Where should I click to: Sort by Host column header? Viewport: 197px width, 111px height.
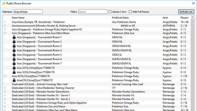[171, 18]
